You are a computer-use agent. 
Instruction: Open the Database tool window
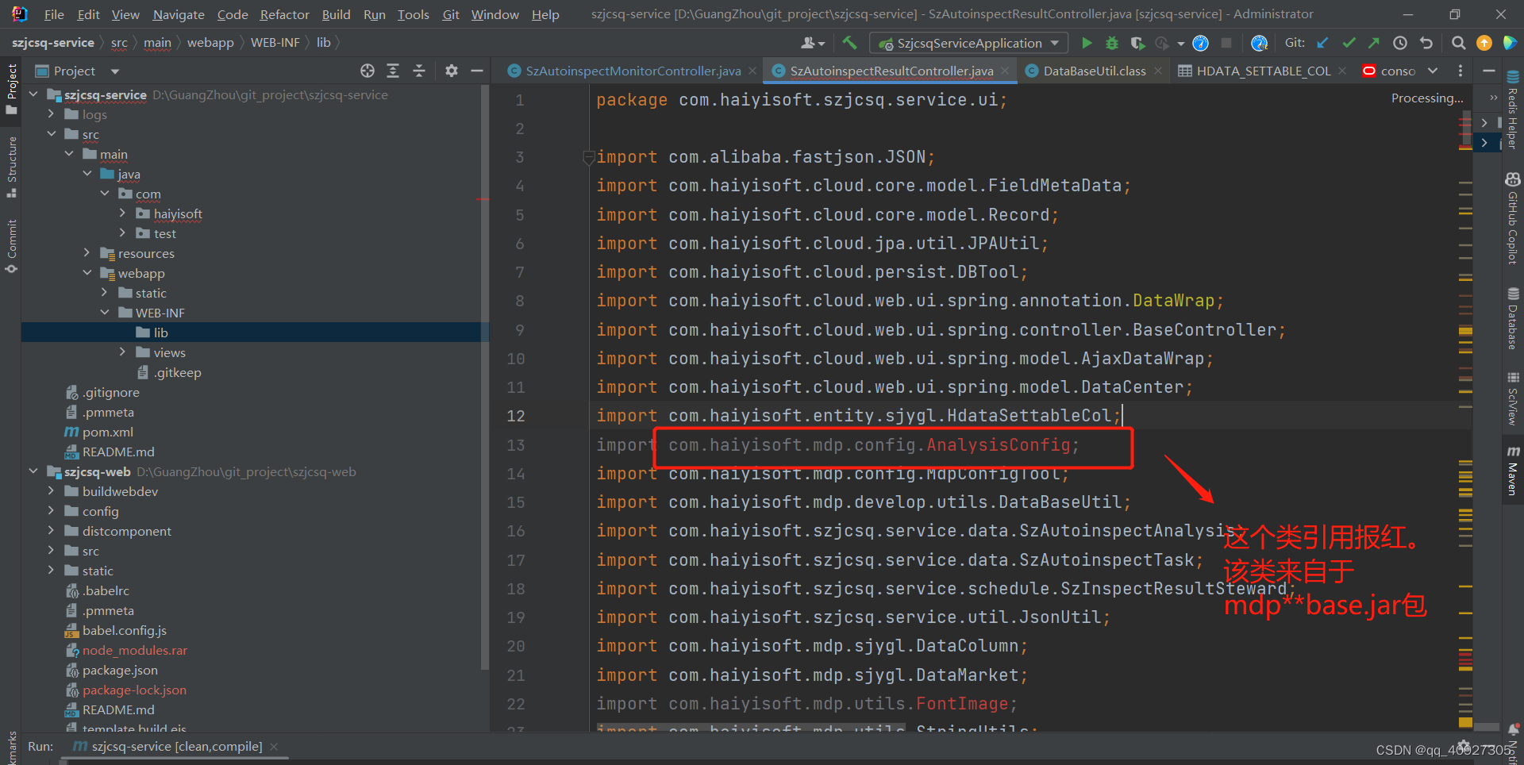coord(1513,317)
